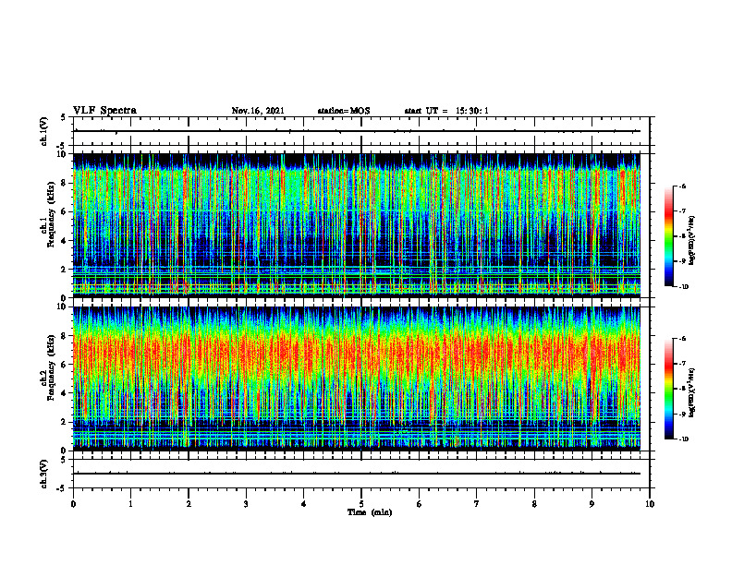
Task: Select the "start UT = 15:30: 1" text
Action: point(446,111)
